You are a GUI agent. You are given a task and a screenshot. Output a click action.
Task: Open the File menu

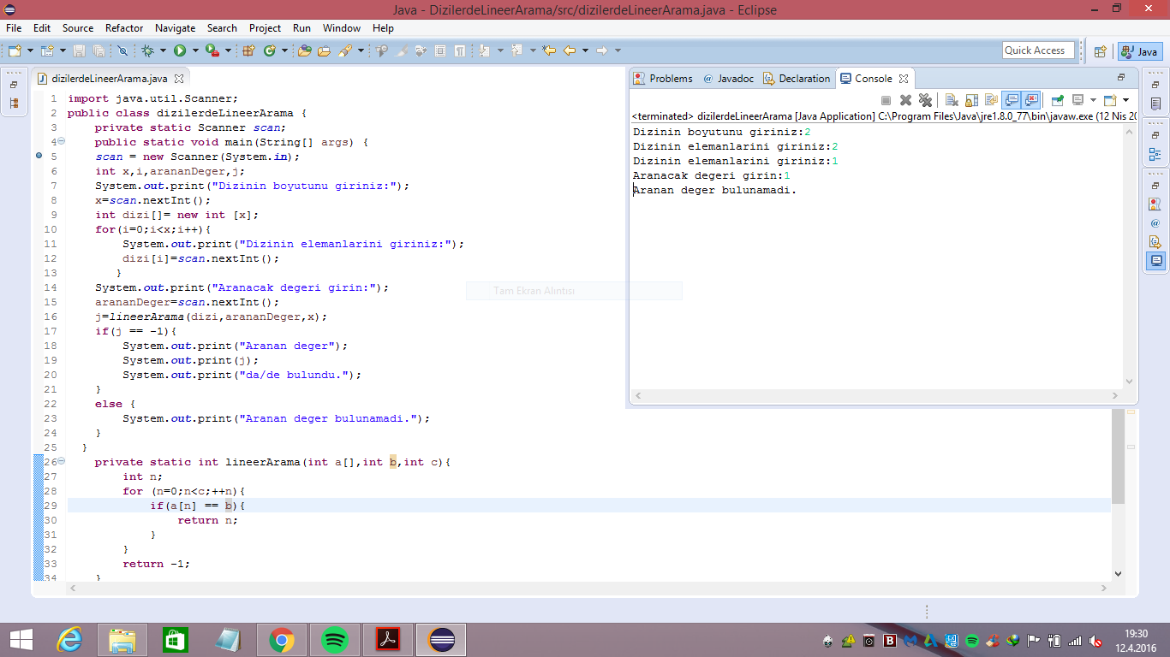coord(14,28)
